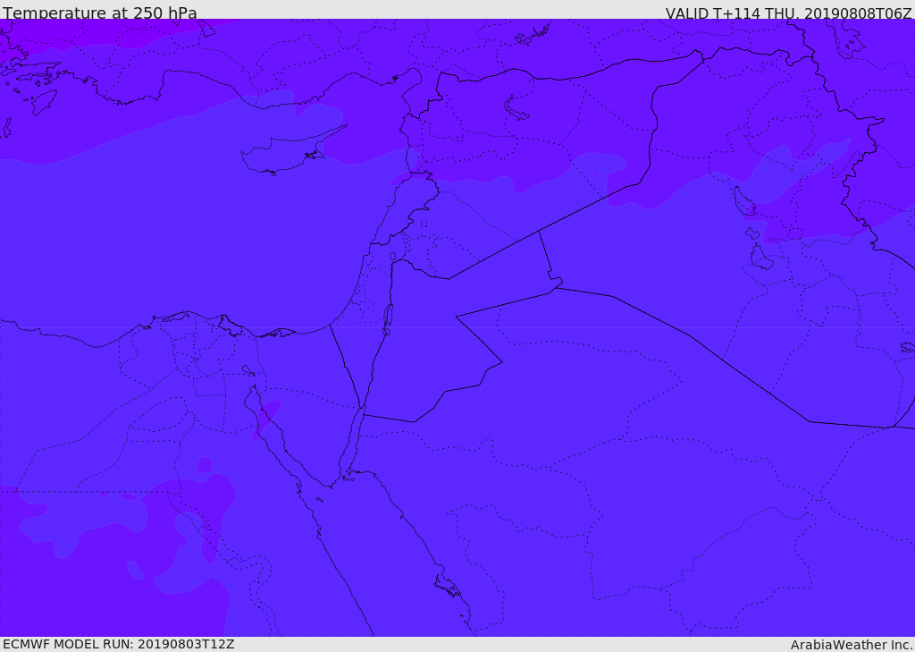Click the 'ArabiaWeather Inc' credit text
Viewport: 915px width, 652px height.
851,645
